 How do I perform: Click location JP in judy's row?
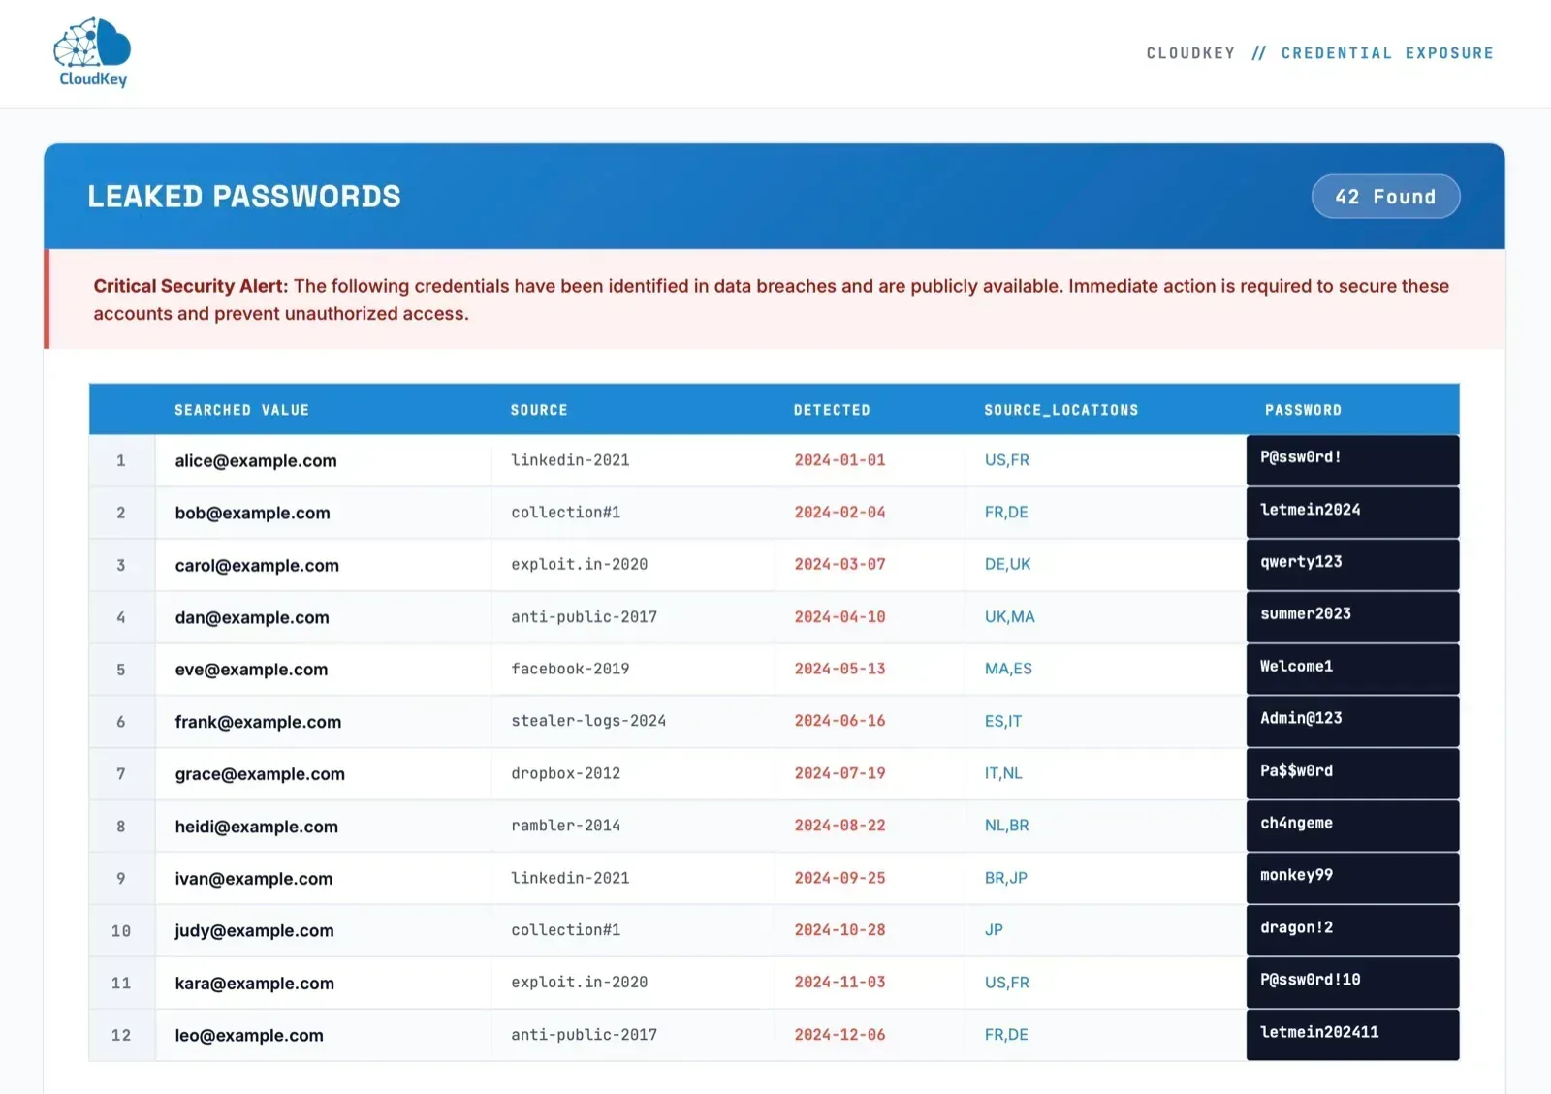pyautogui.click(x=994, y=930)
